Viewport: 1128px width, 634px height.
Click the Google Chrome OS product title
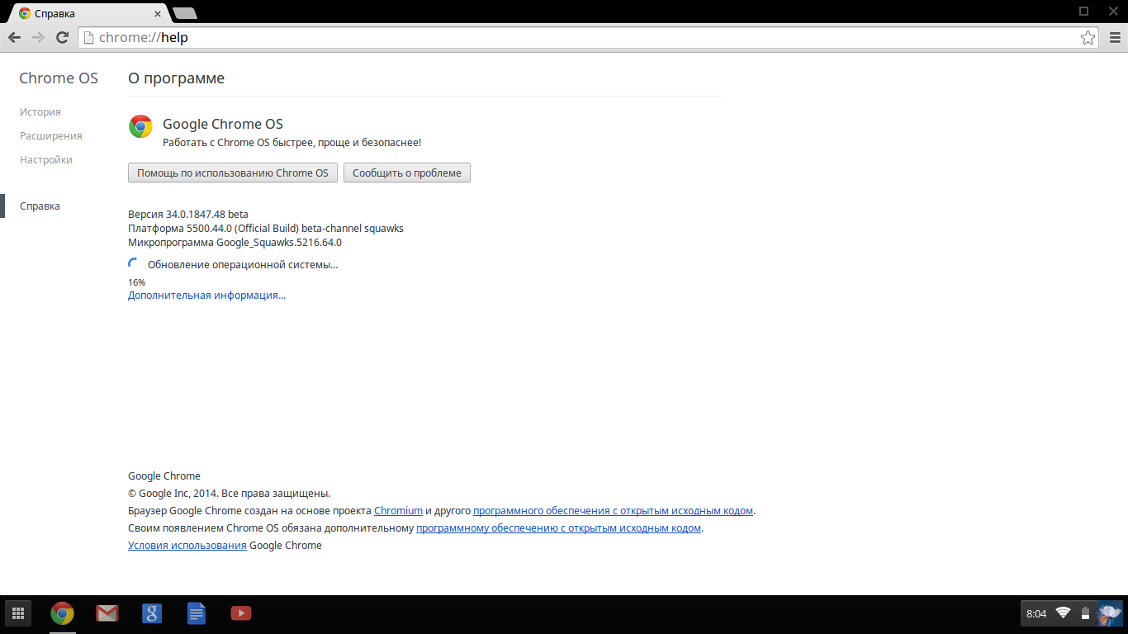[x=223, y=124]
